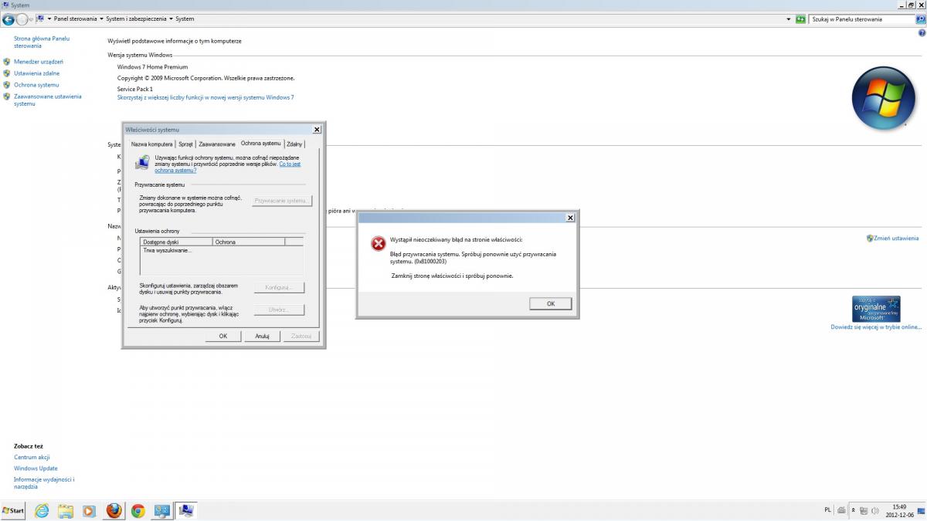The height and width of the screenshot is (521, 927).
Task: Click the red error icon in the dialog
Action: point(378,244)
